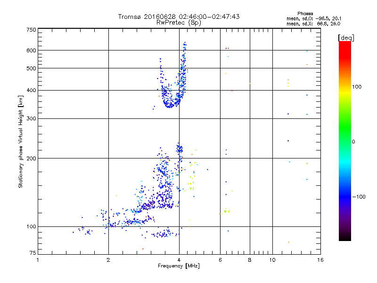Click the yellow-green point cluster near 6.3 MHz
The width and height of the screenshot is (377, 283).
click(x=227, y=211)
